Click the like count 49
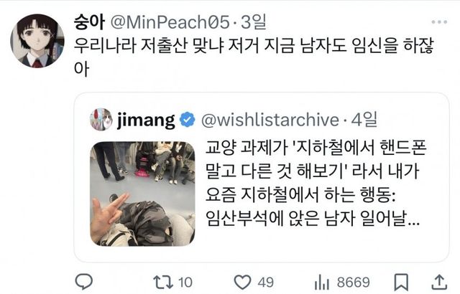Viewport: 460px width, 294px height. coord(265,283)
